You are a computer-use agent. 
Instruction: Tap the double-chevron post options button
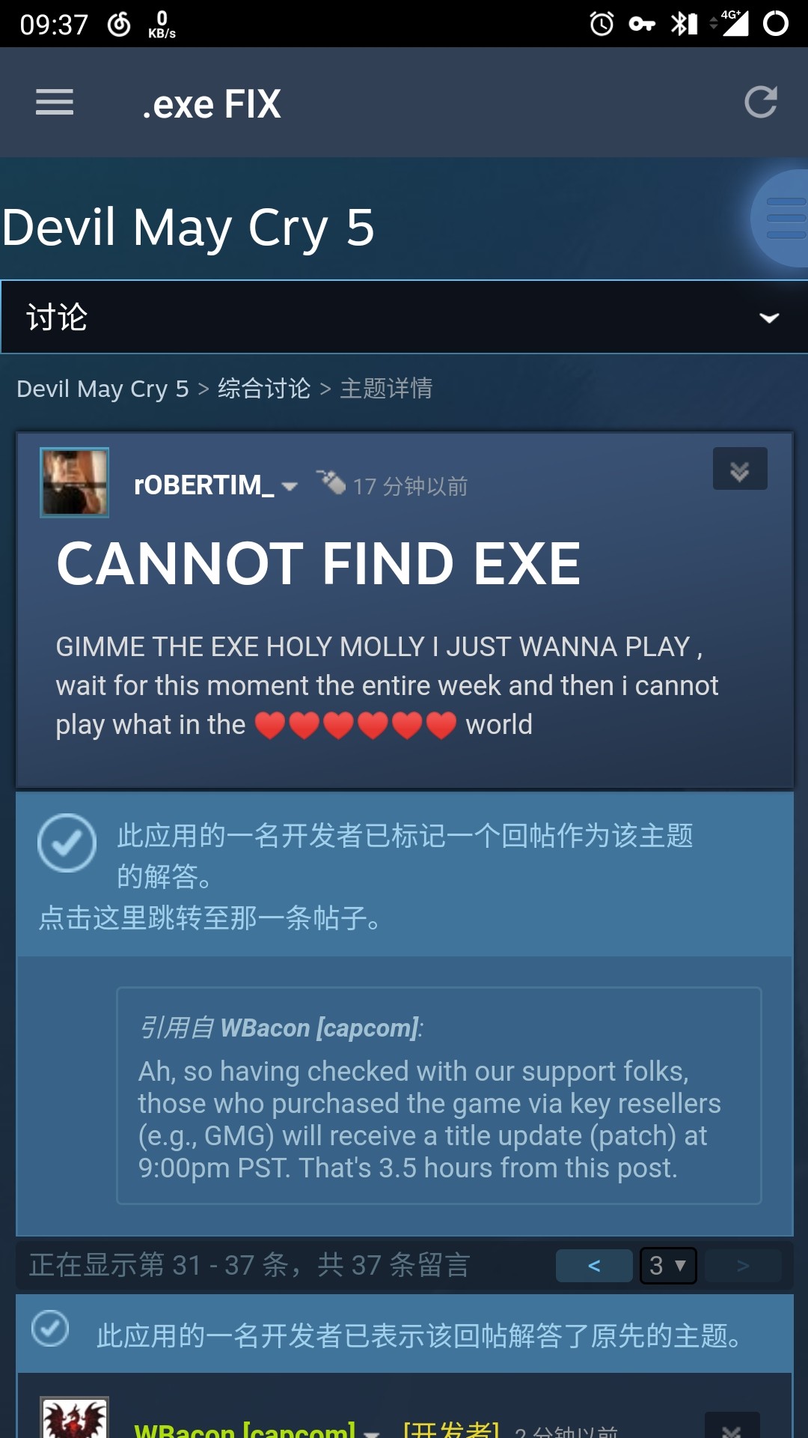(740, 469)
